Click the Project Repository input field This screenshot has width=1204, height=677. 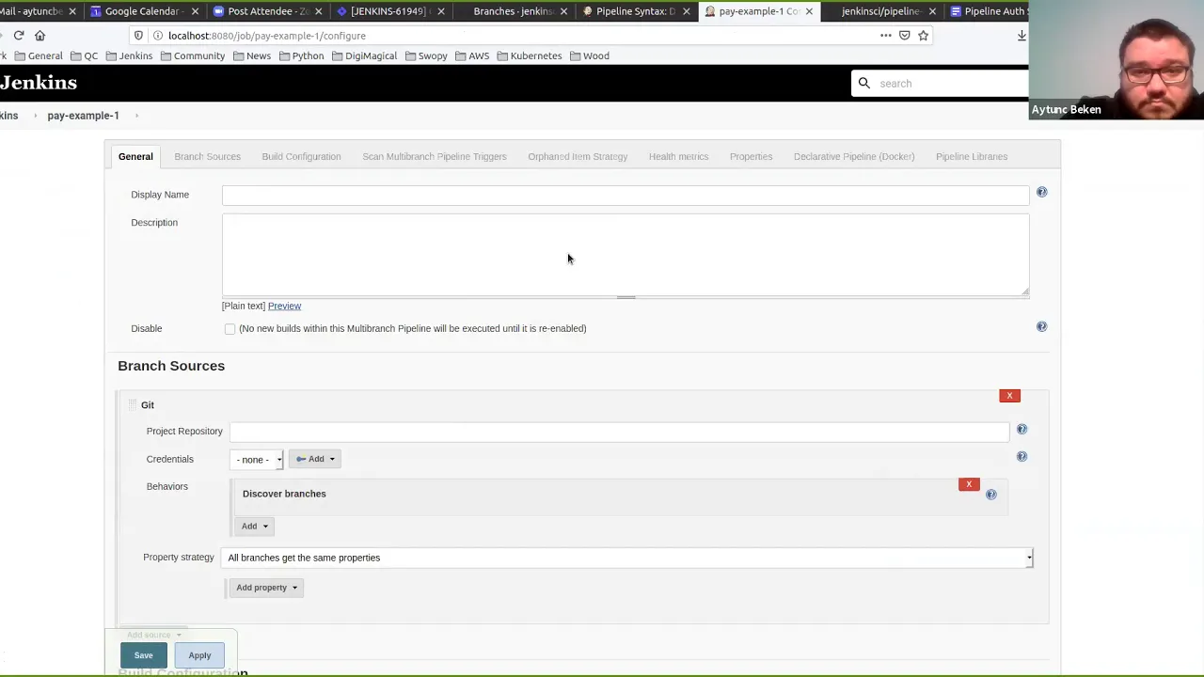point(619,432)
